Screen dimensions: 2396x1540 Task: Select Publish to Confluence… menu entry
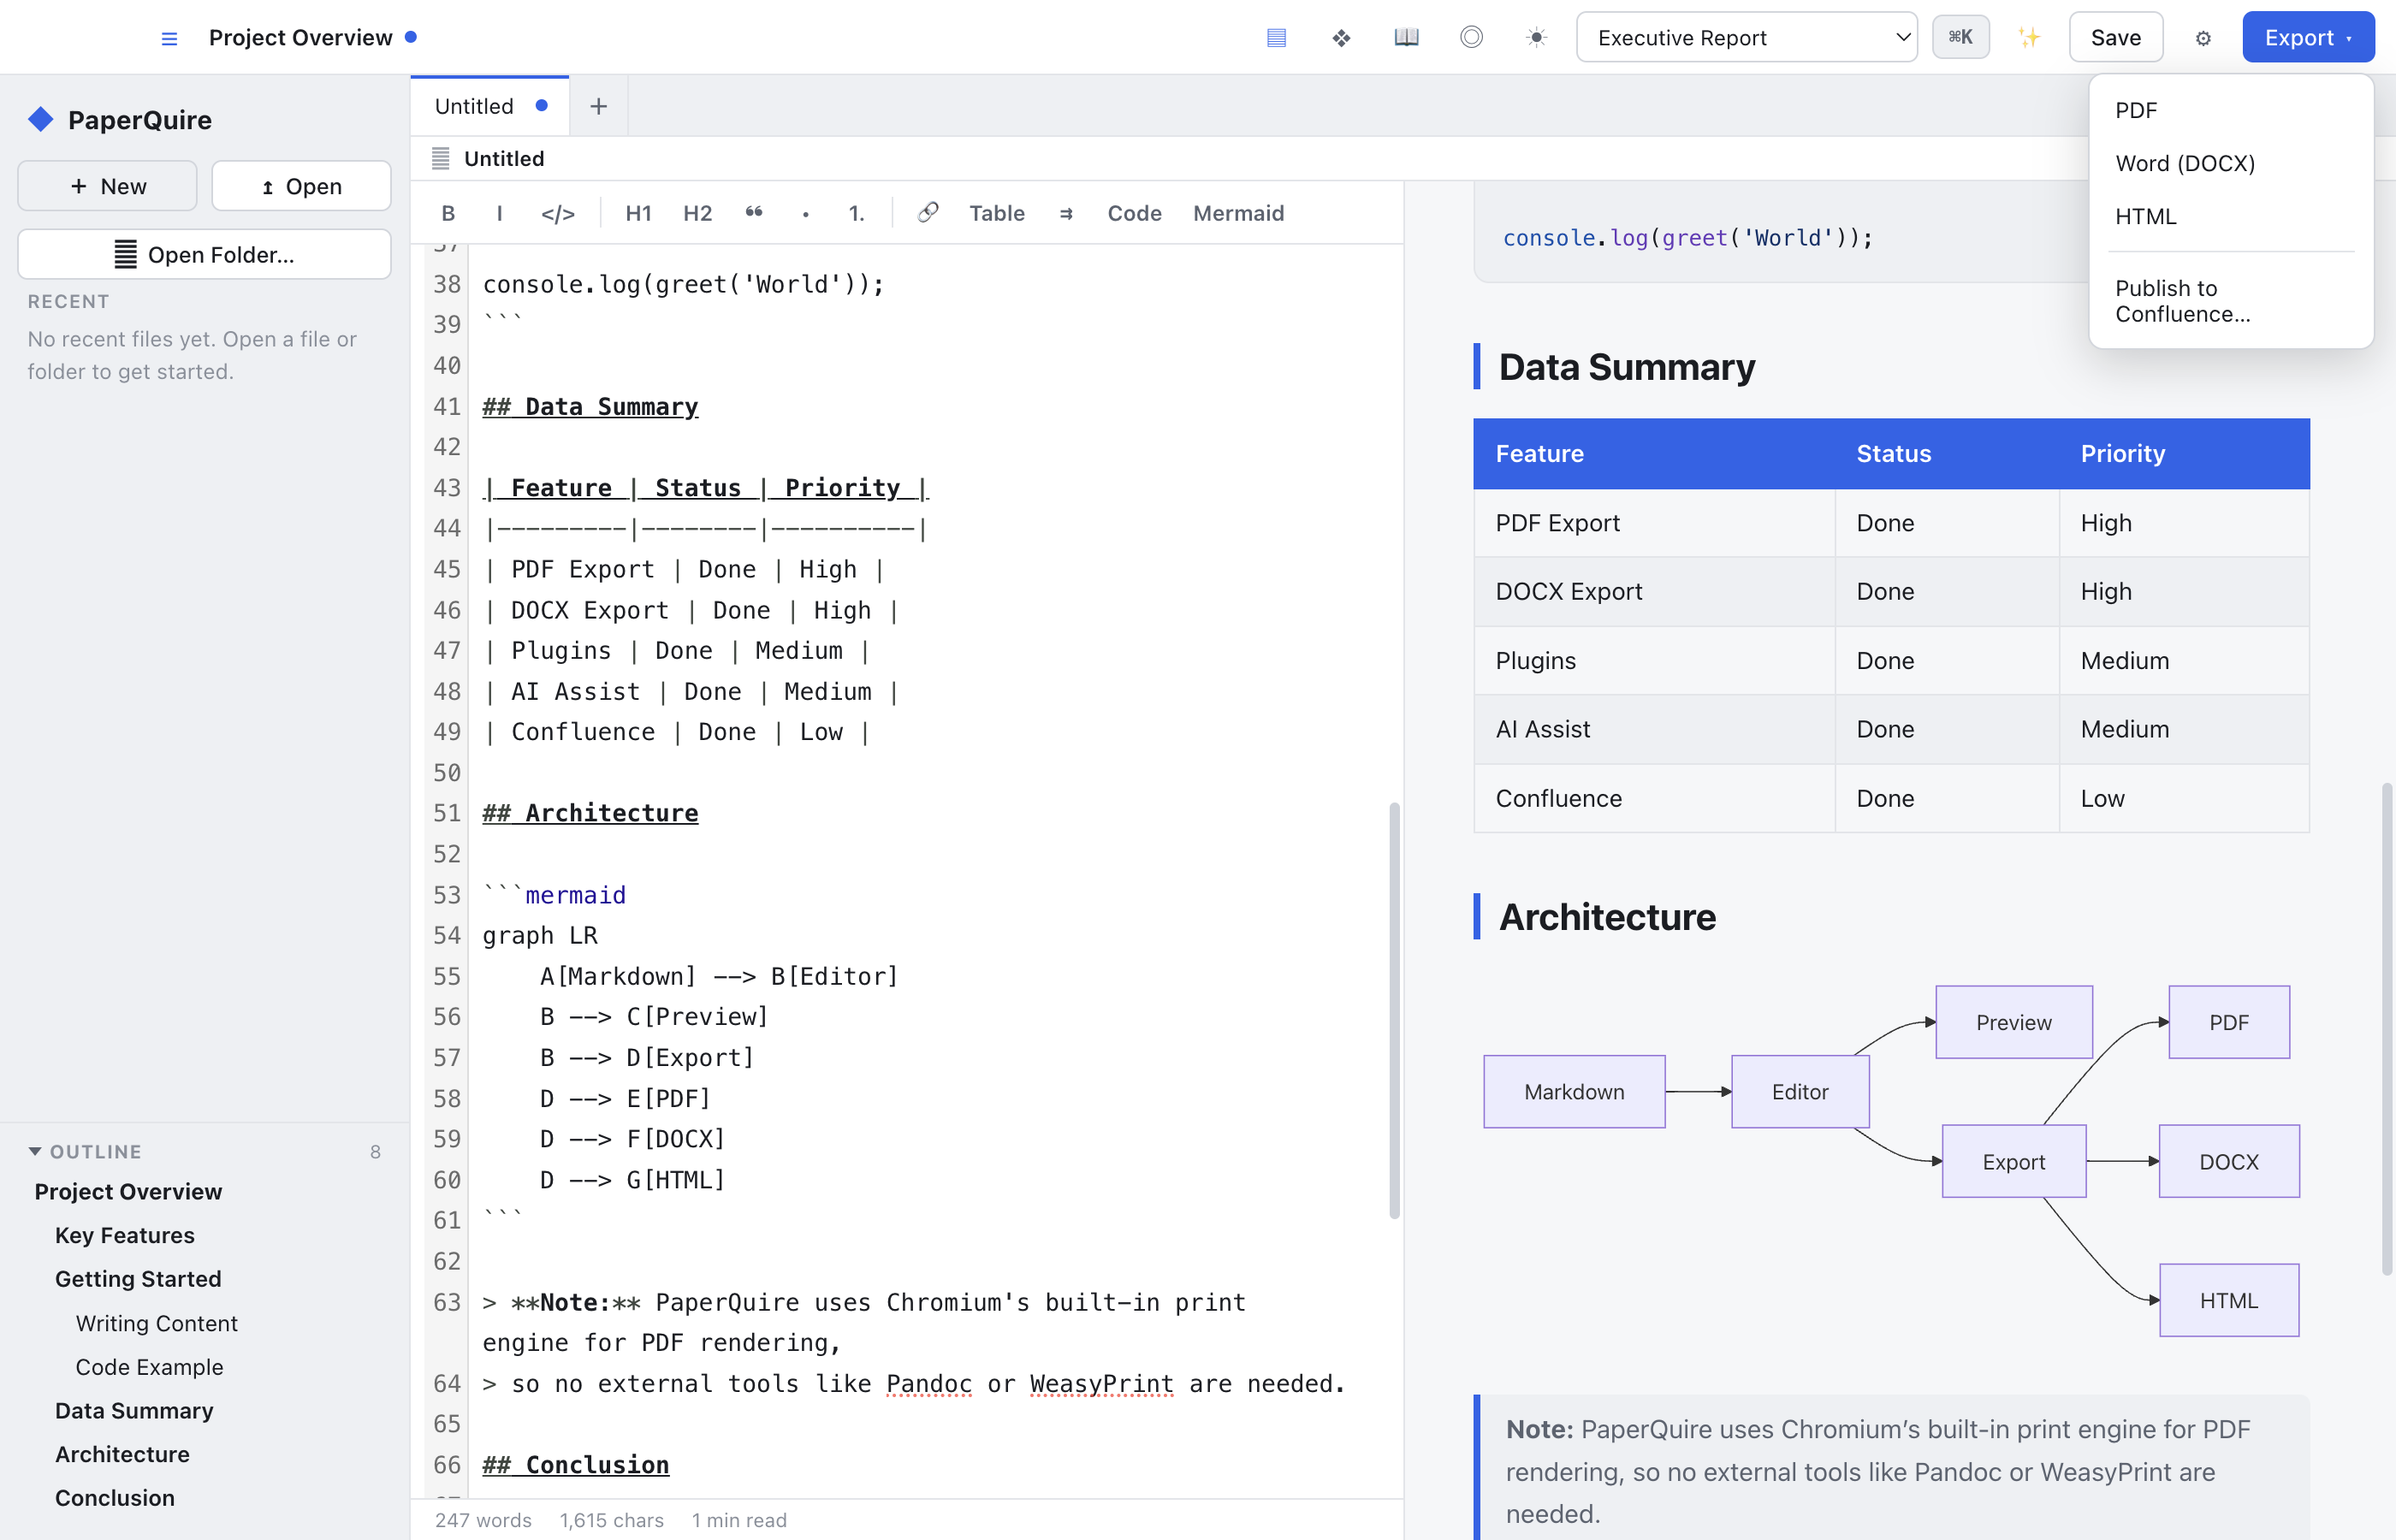coord(2231,301)
